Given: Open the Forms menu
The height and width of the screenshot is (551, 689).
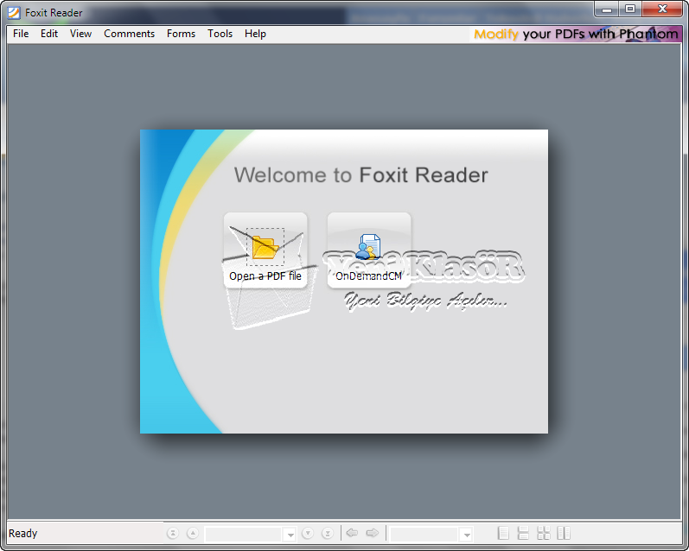Looking at the screenshot, I should coord(181,34).
